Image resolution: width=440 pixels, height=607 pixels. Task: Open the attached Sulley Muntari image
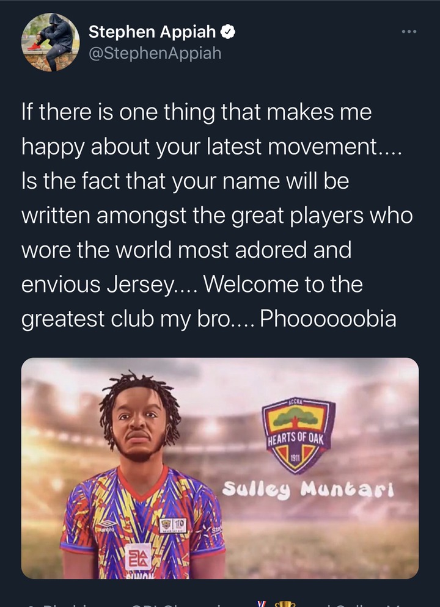[220, 468]
